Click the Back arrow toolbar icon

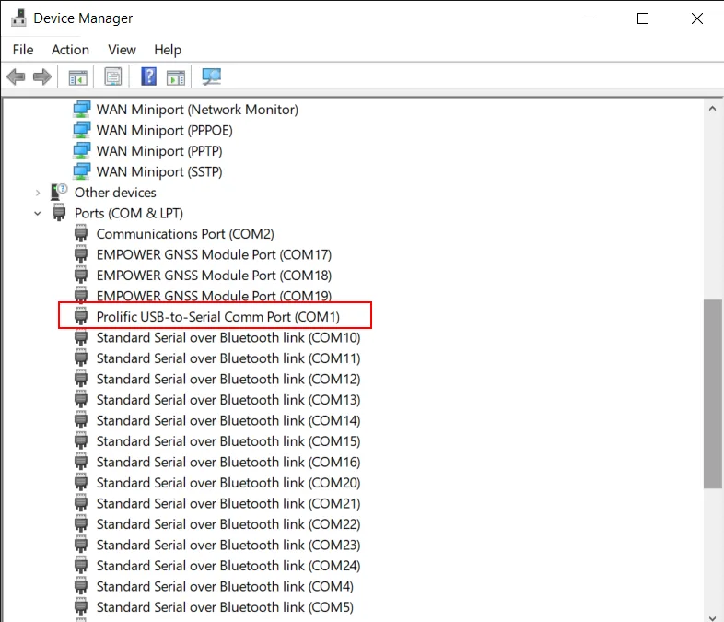[17, 76]
